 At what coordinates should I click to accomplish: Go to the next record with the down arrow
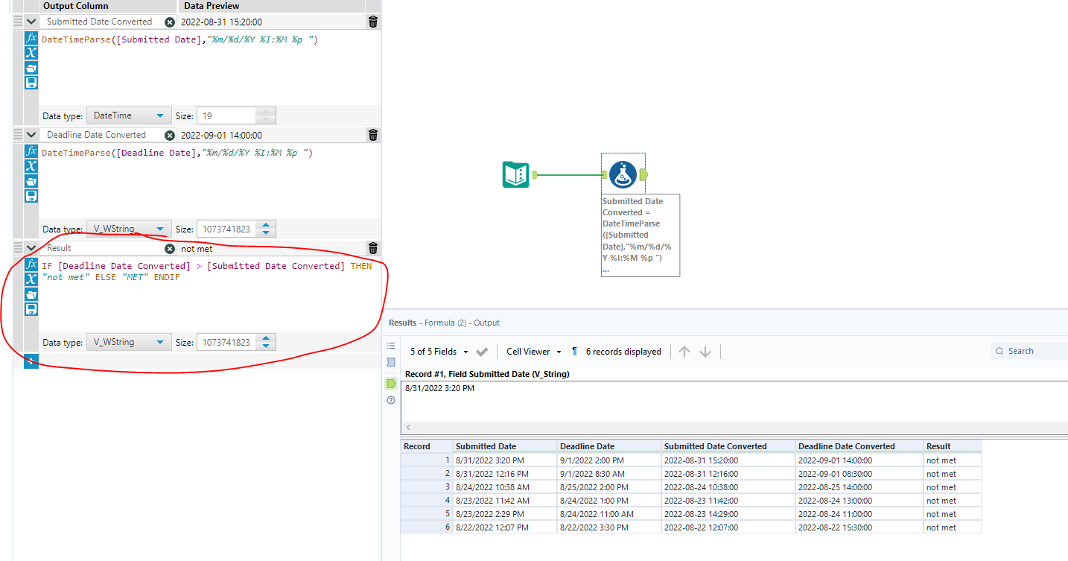[705, 350]
